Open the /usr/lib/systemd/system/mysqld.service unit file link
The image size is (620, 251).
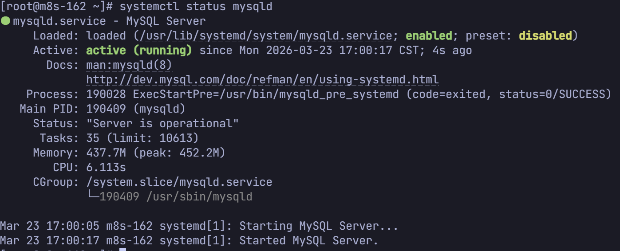pos(265,35)
